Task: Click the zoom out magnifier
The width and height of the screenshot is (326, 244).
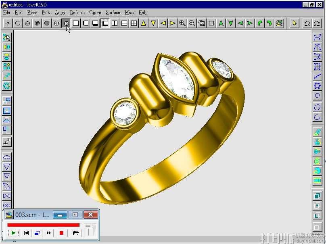Action: pos(192,23)
